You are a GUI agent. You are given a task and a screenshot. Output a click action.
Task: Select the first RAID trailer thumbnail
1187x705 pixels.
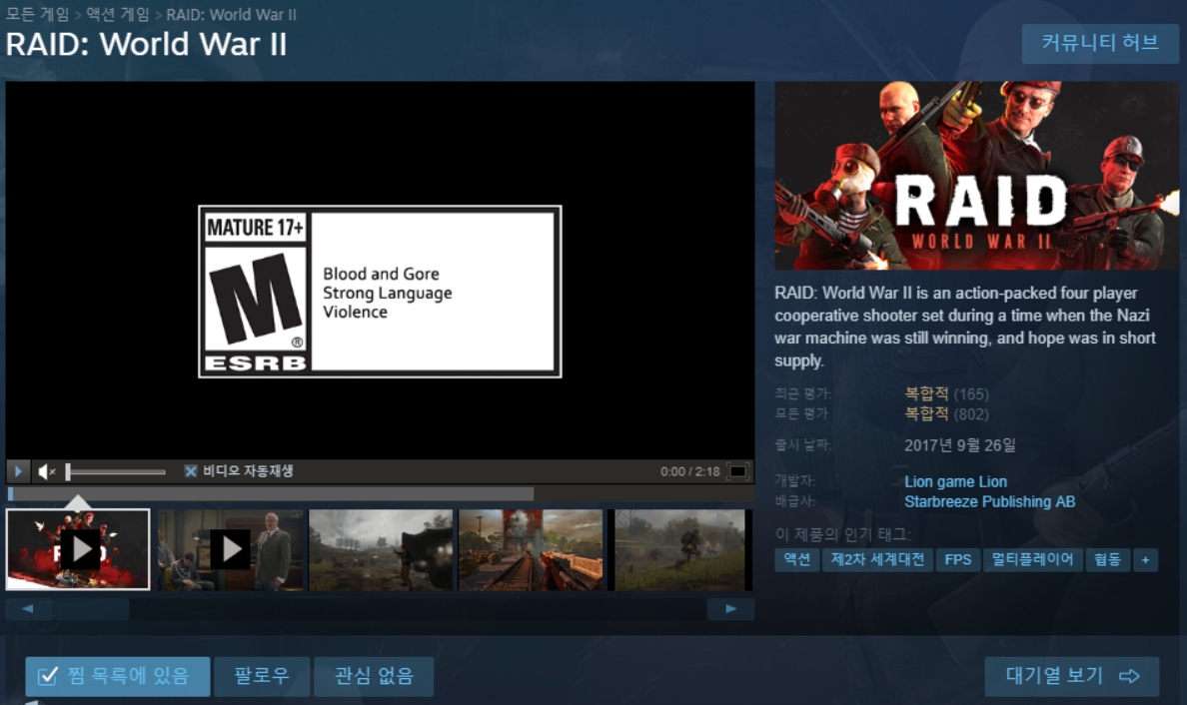coord(78,549)
